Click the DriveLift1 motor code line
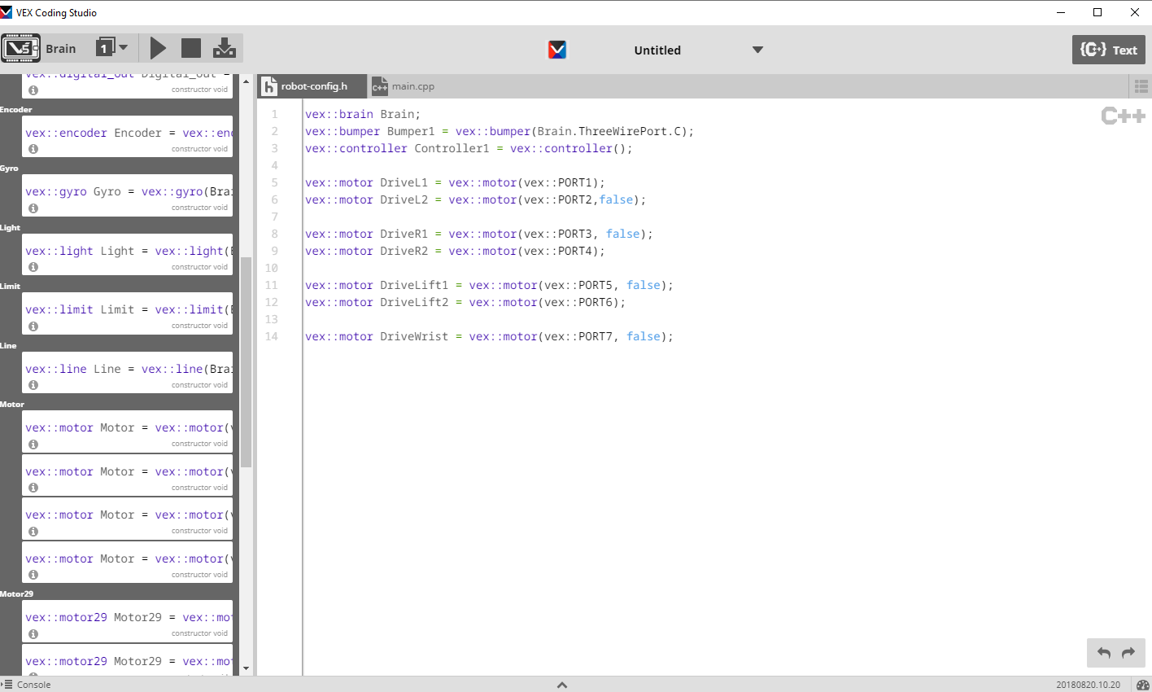The width and height of the screenshot is (1152, 692). [x=489, y=286]
